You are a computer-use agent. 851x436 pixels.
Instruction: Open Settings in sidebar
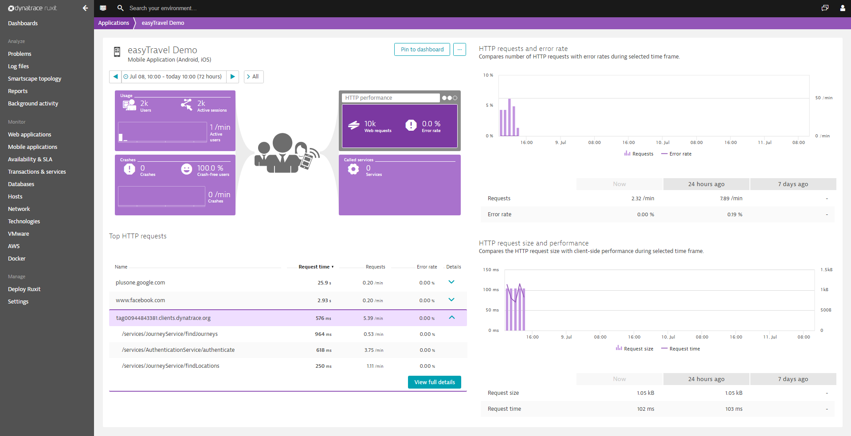coord(18,301)
